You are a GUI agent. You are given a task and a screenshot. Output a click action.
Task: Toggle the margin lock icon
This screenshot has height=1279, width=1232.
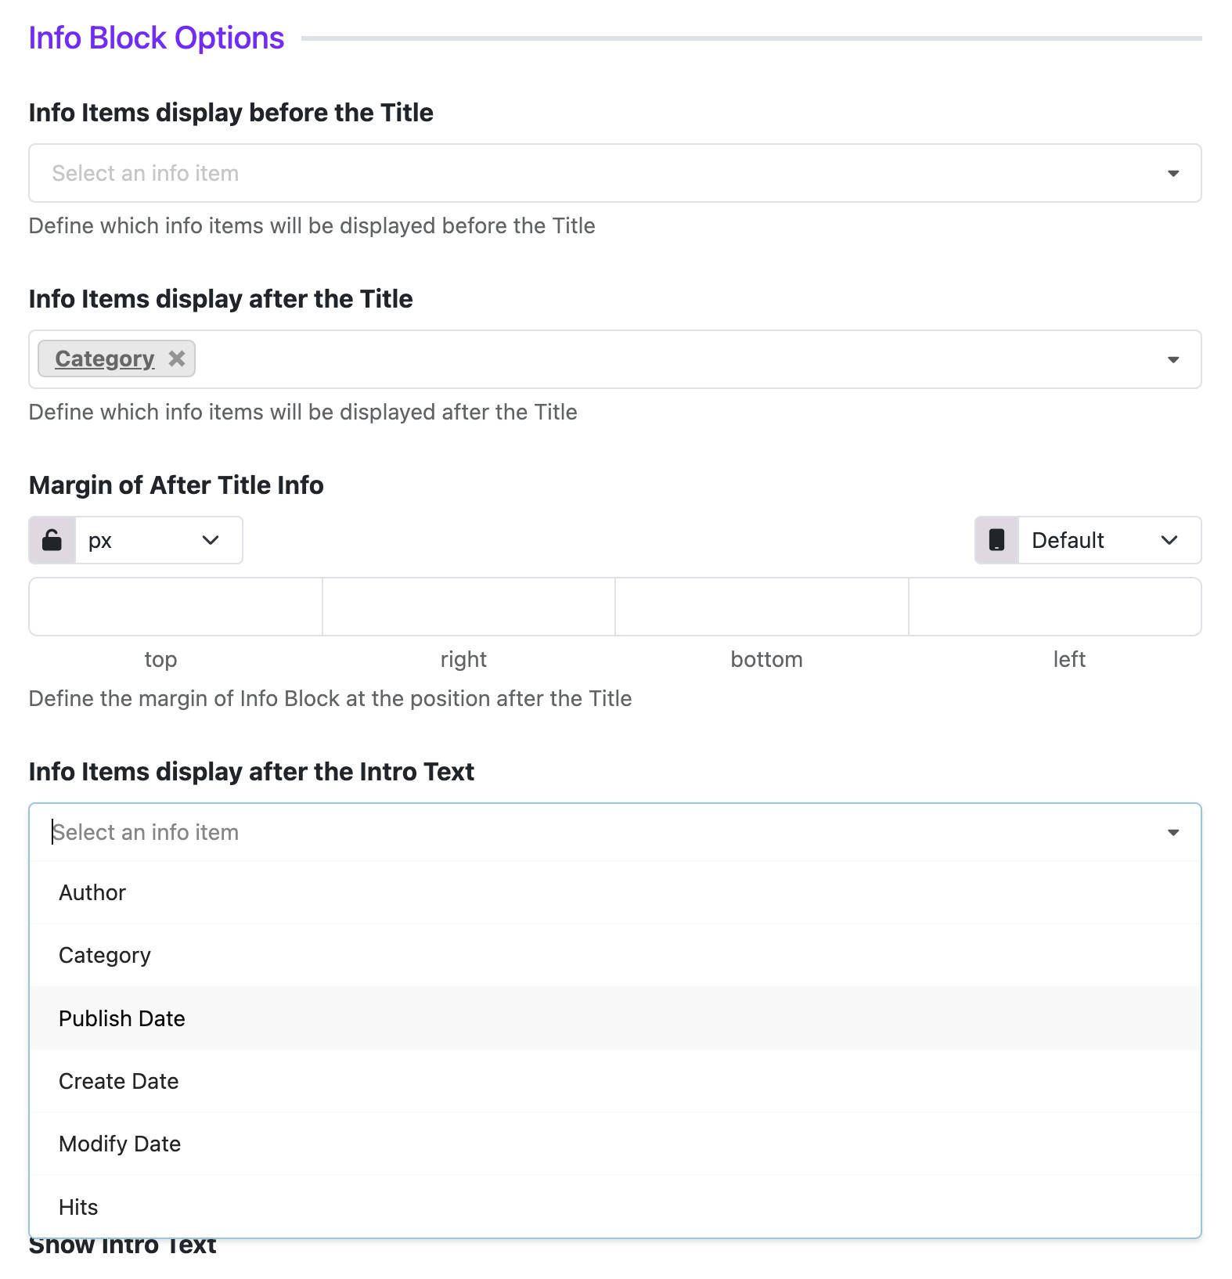pos(52,540)
